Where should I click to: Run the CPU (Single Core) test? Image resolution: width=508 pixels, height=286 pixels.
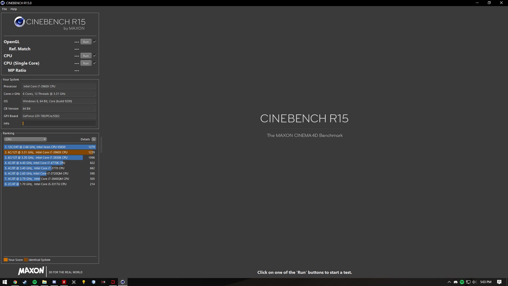[x=86, y=63]
